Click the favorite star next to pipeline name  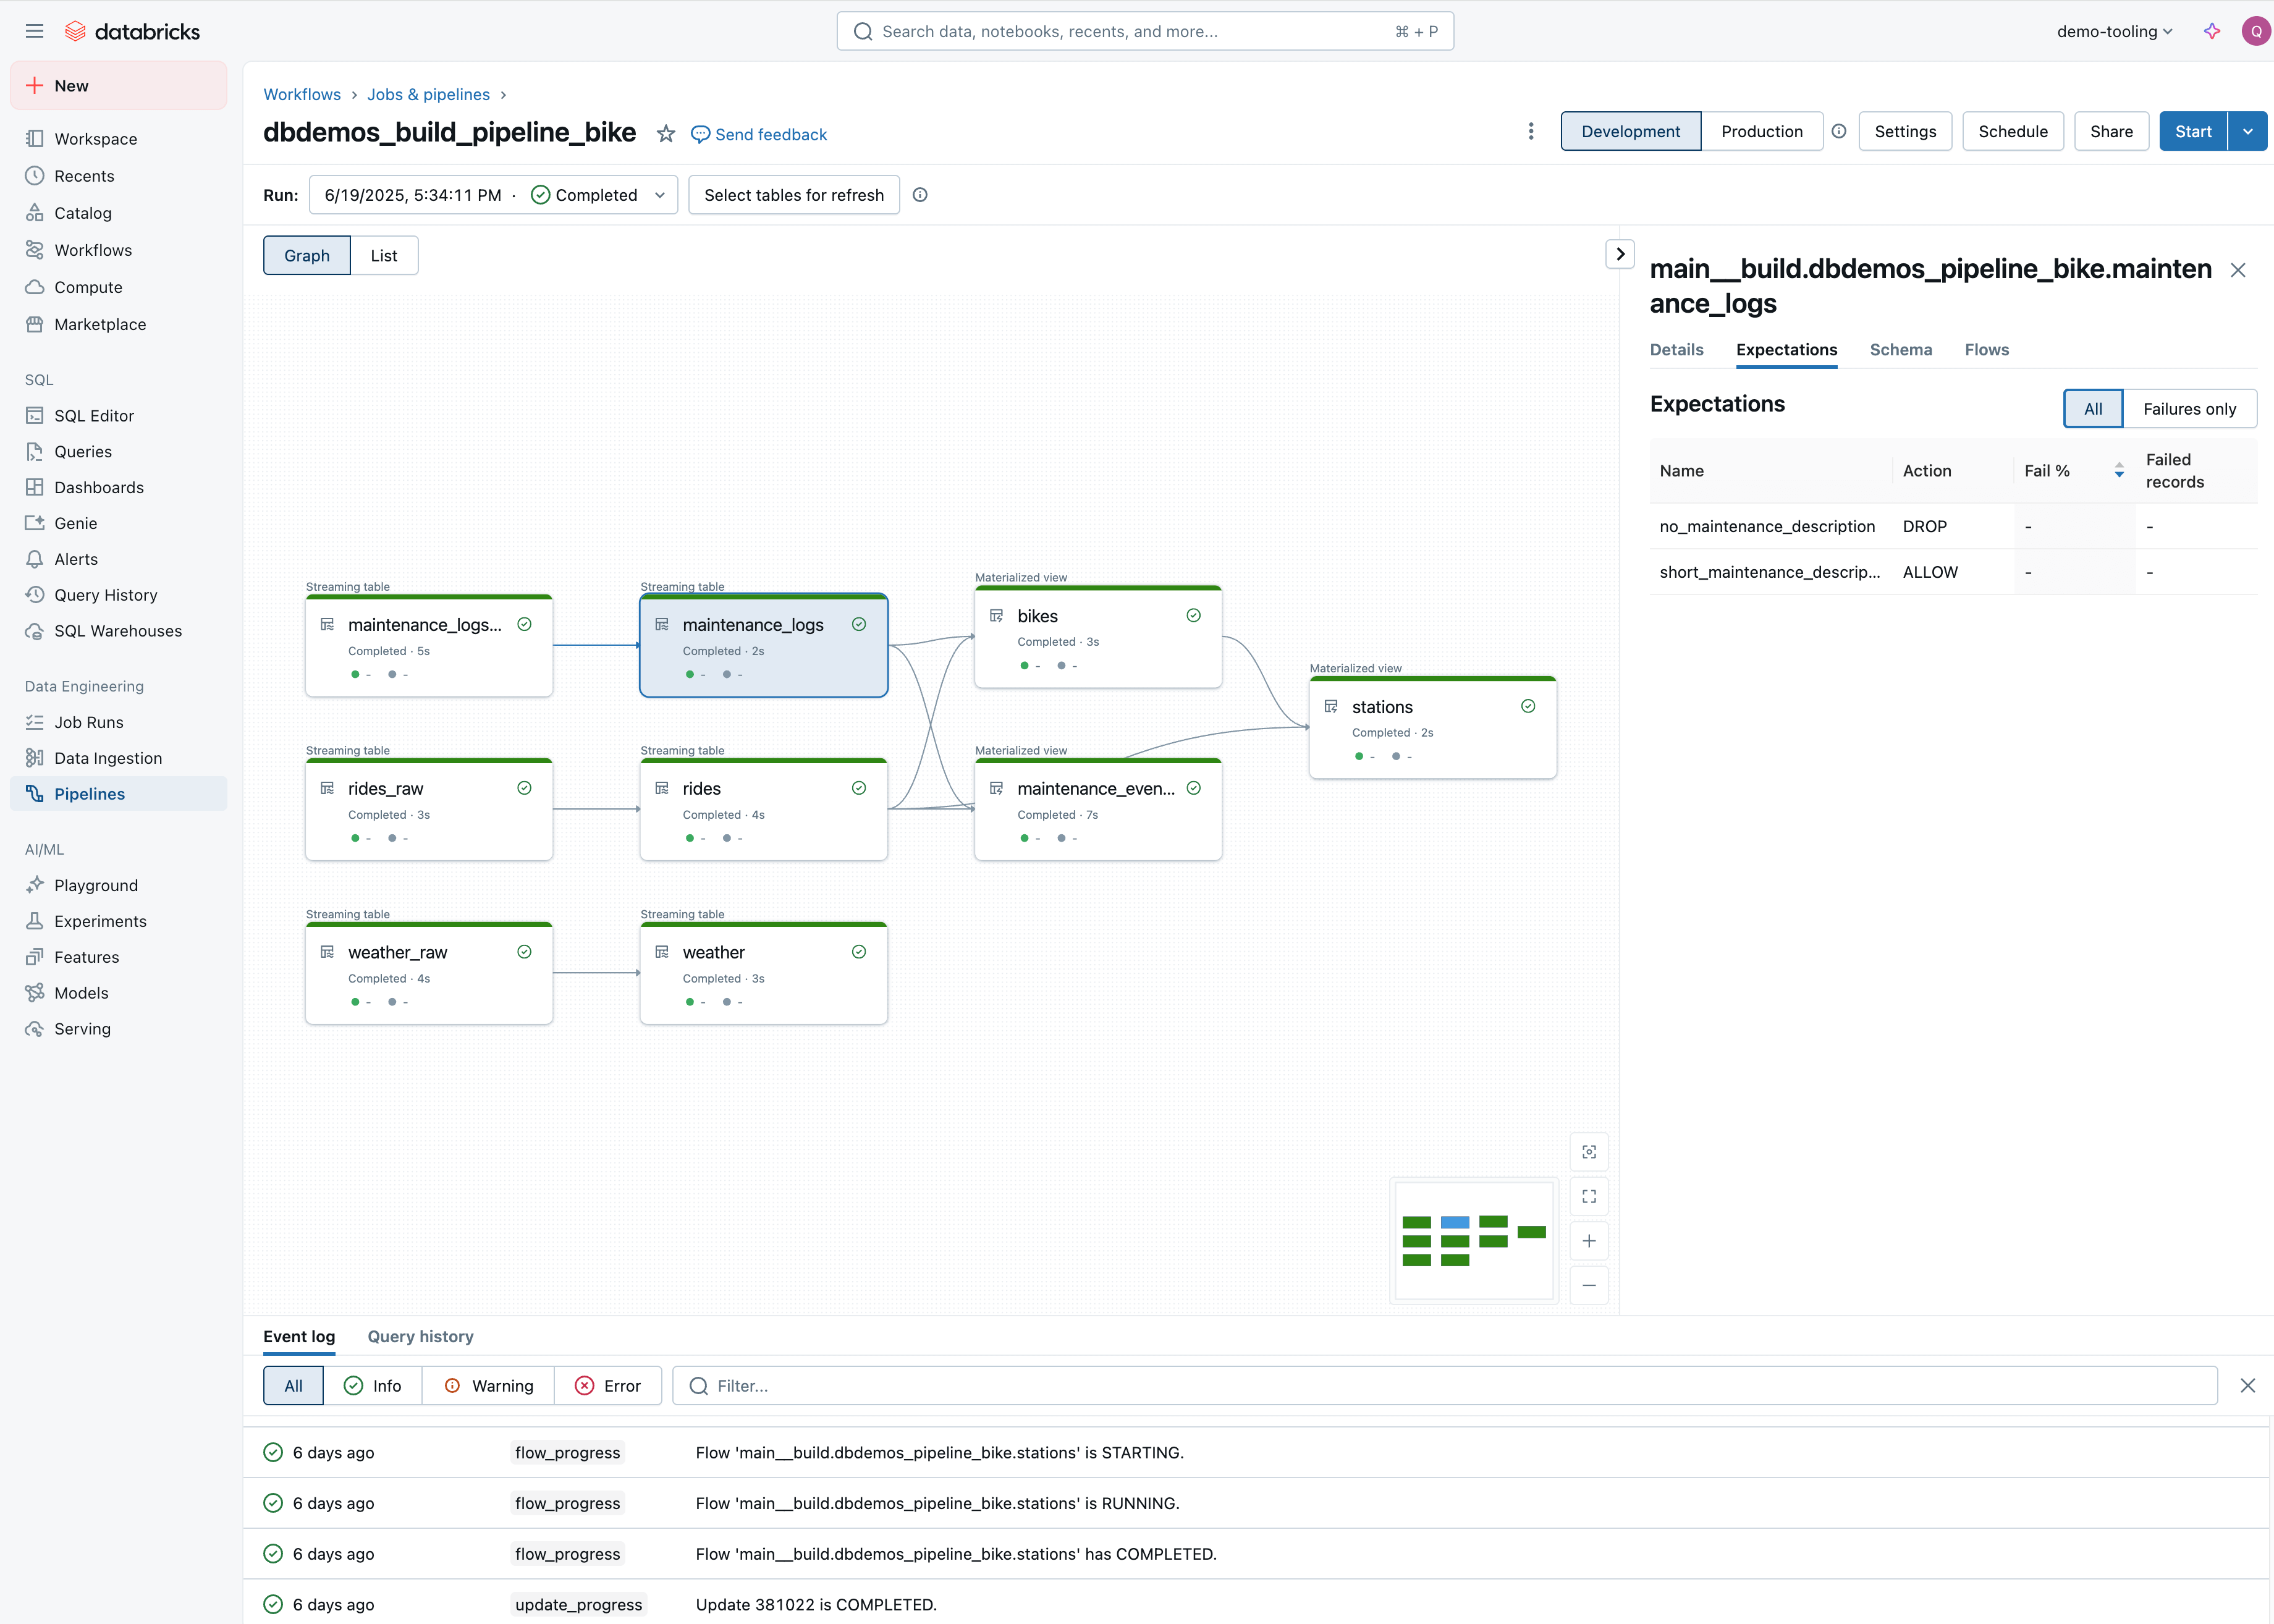tap(665, 134)
